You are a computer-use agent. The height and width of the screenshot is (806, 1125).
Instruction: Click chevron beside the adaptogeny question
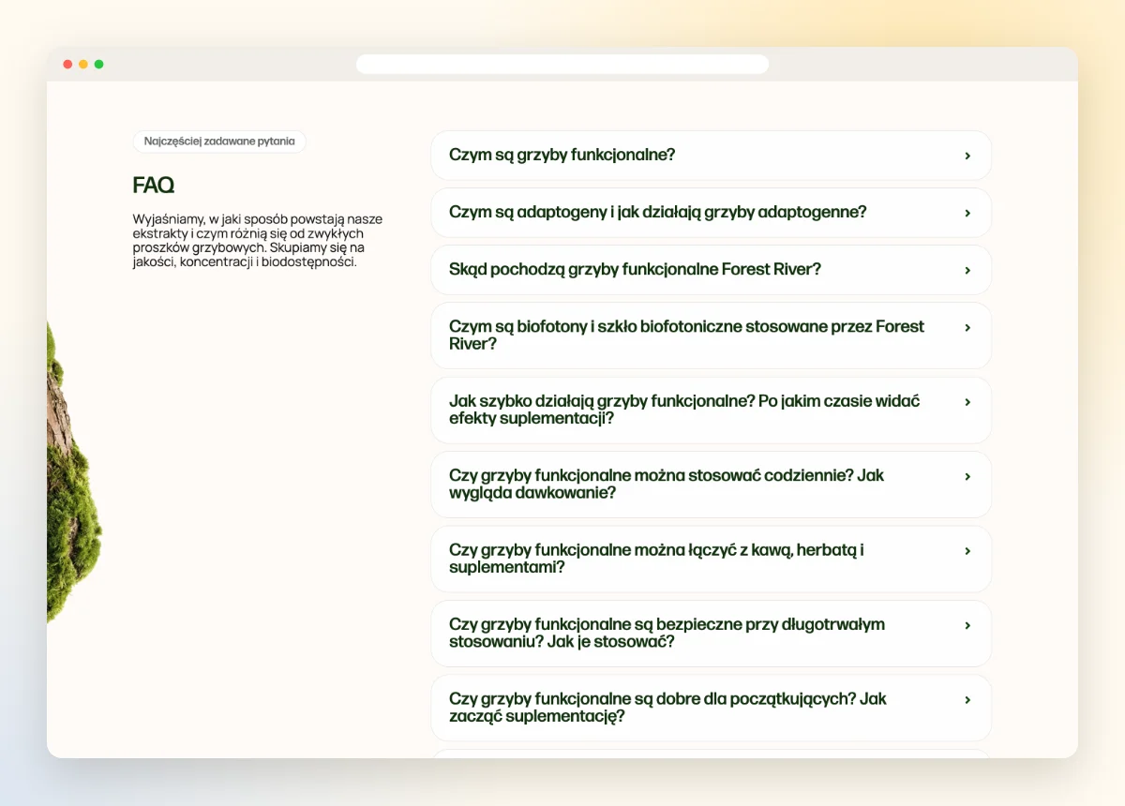tap(967, 213)
